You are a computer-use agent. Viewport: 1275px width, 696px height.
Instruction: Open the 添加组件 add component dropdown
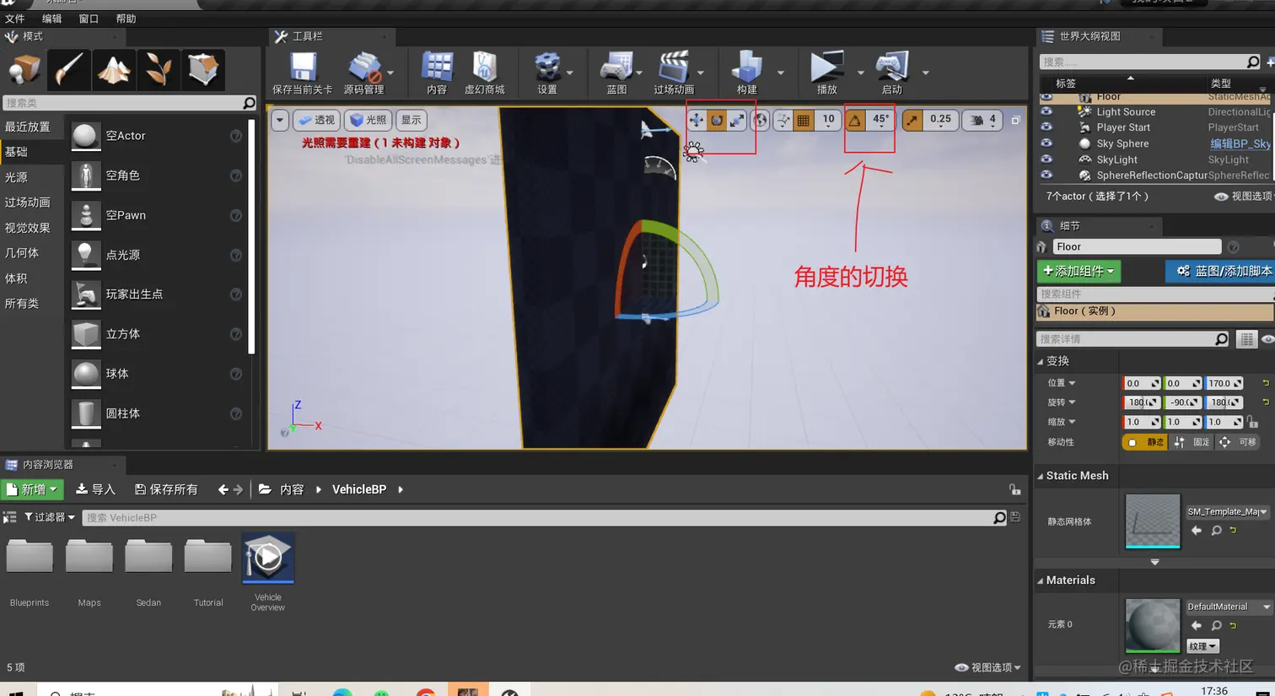click(x=1079, y=271)
